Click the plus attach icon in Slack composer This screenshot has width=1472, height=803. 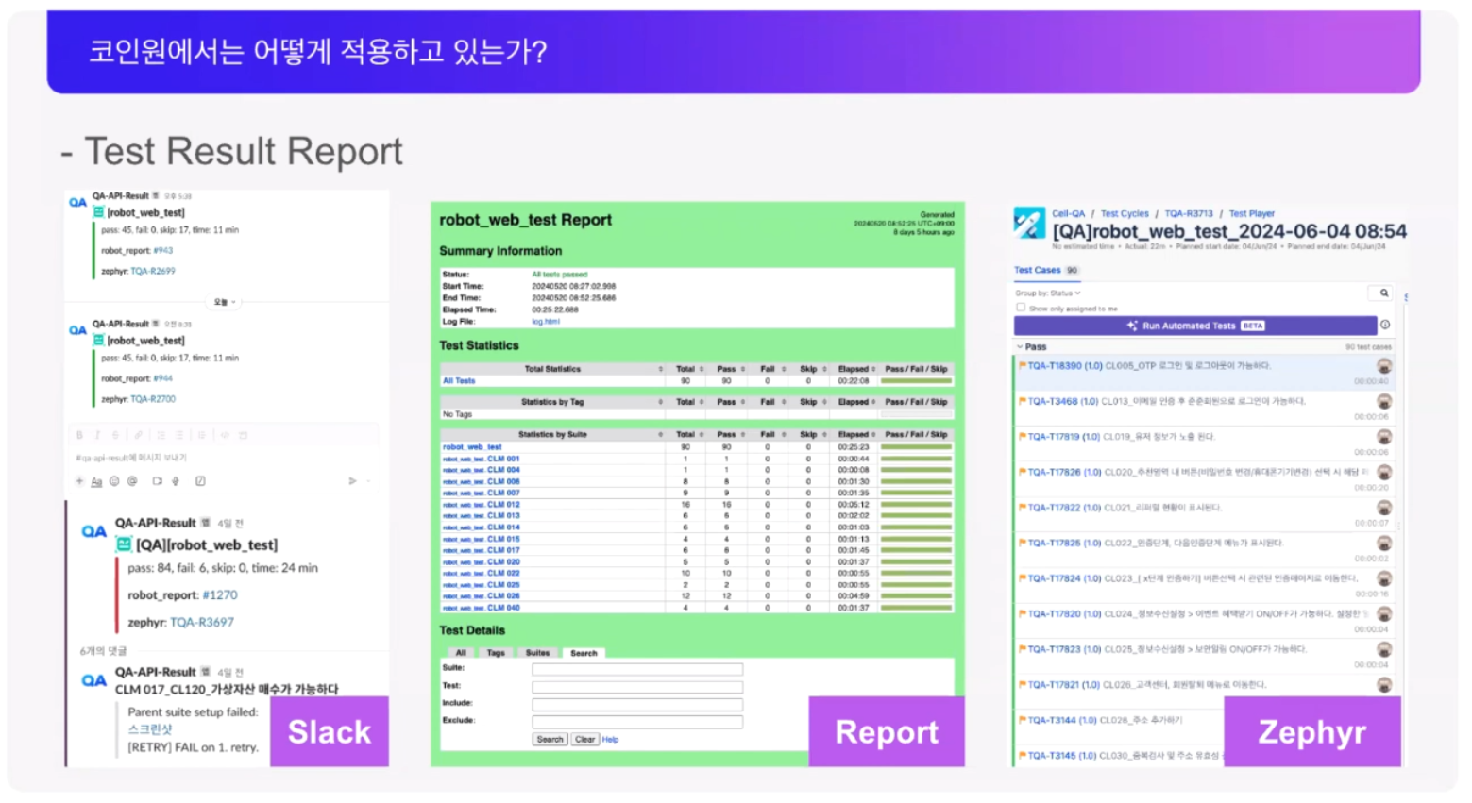click(x=79, y=481)
